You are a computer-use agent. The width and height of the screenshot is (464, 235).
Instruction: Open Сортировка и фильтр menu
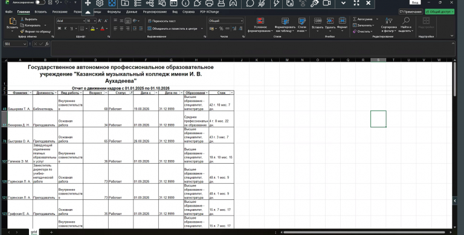coord(389,25)
